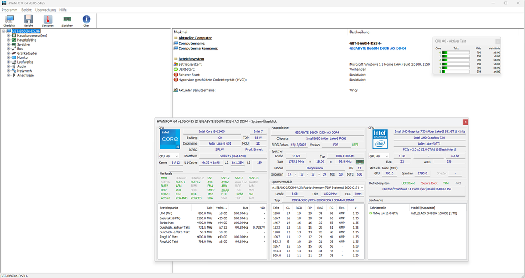Collapse the GBT-B660M-DS3H root node

(4, 31)
